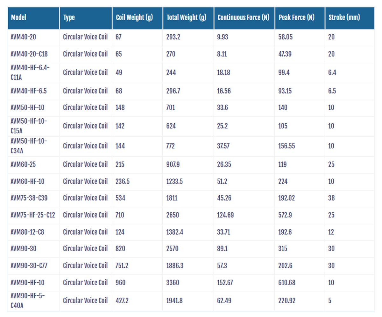Click the Continuous Force (N) header
This screenshot has width=382, height=317.
coord(244,17)
